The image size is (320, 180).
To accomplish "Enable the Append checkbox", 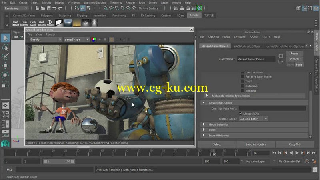I will [242, 91].
